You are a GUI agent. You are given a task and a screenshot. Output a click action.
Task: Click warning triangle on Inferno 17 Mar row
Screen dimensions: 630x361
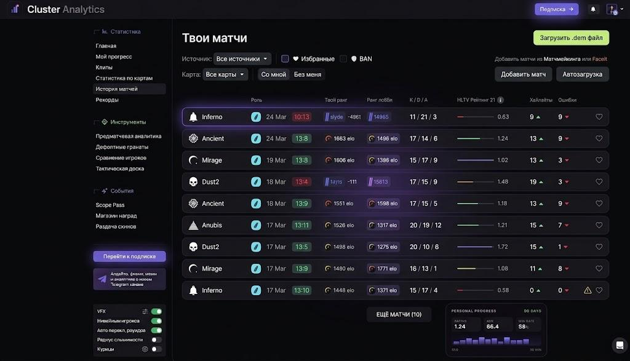pyautogui.click(x=588, y=290)
